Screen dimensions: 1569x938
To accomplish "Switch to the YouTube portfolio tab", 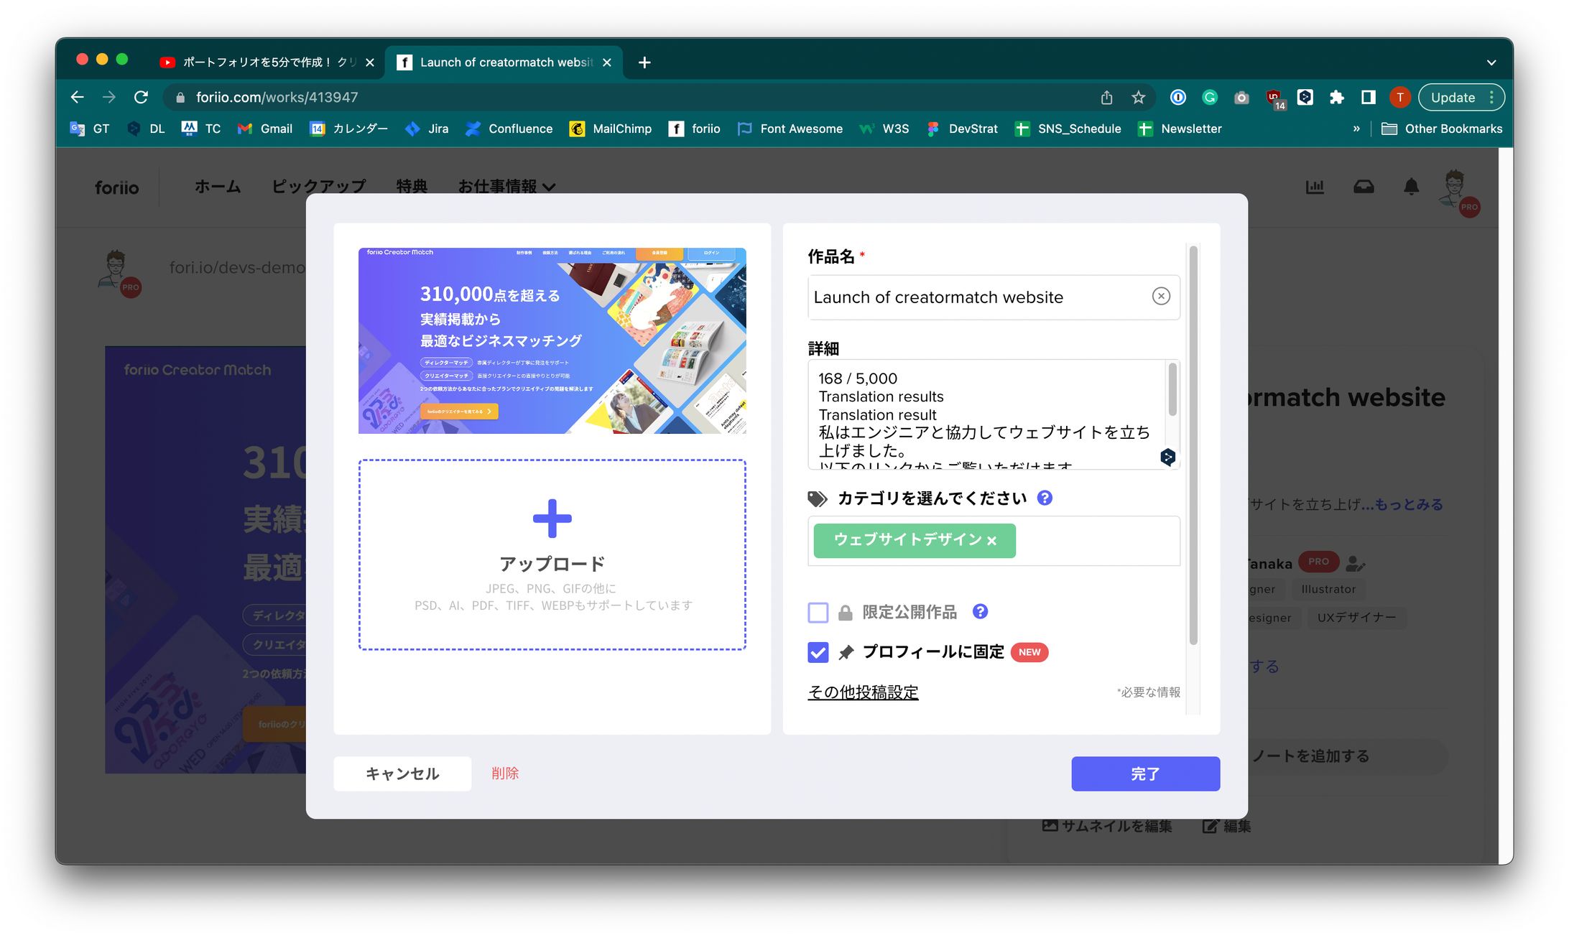I will pyautogui.click(x=267, y=62).
